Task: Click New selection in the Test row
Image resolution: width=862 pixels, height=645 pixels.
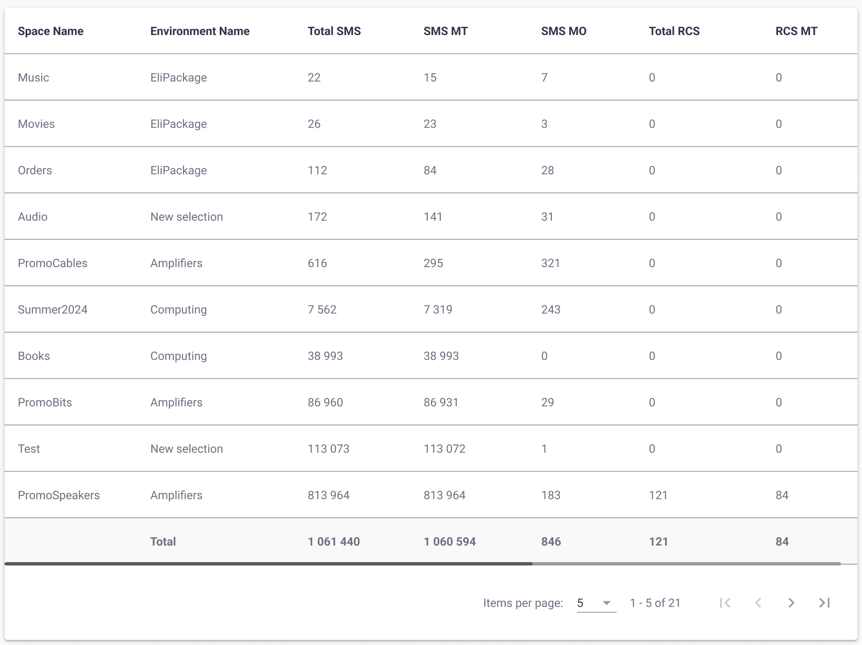Action: pyautogui.click(x=186, y=448)
